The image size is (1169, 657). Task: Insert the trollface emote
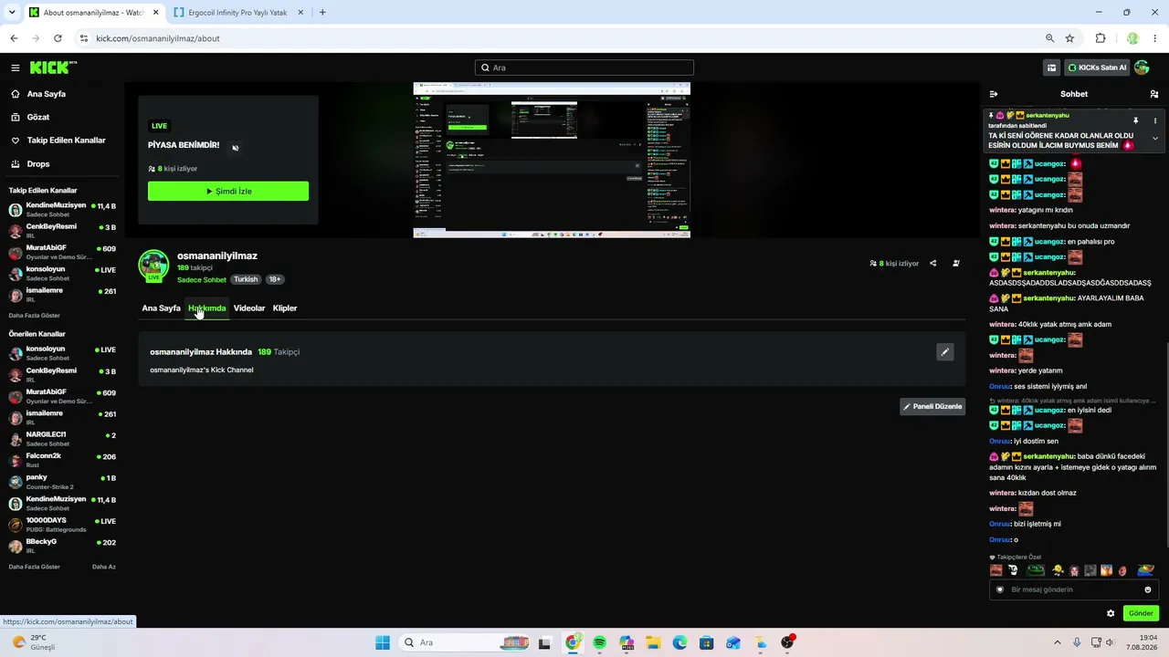click(1013, 570)
